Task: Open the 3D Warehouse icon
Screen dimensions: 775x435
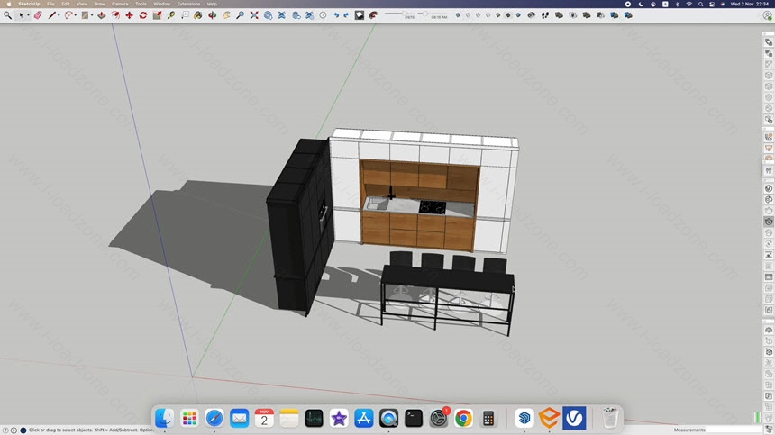Action: [x=268, y=15]
